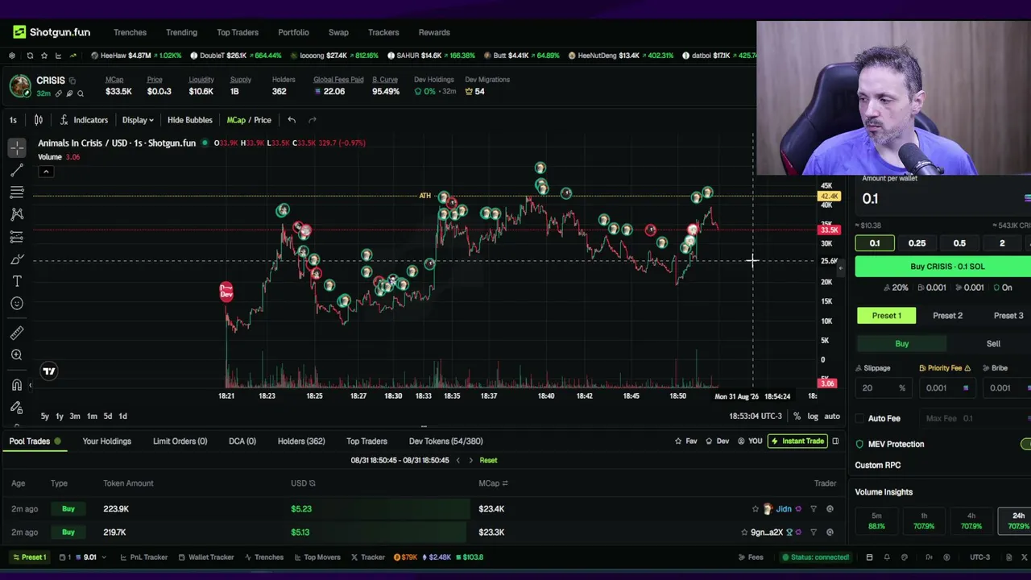Toggle the trades panel layout icon
1031x580 pixels.
(x=835, y=441)
